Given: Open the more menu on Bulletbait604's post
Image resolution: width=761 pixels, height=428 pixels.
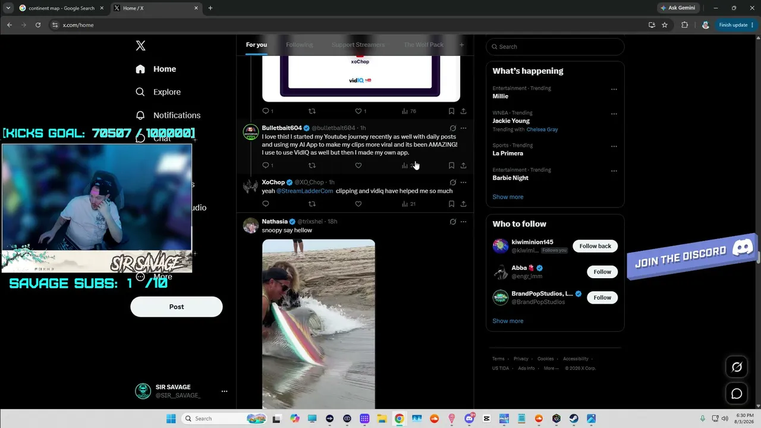Looking at the screenshot, I should tap(464, 128).
